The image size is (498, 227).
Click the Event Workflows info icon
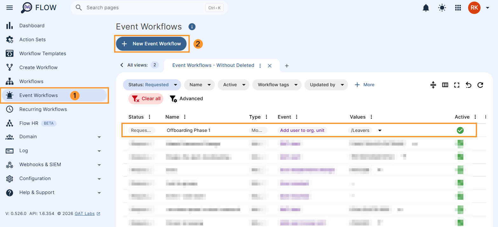pos(192,27)
